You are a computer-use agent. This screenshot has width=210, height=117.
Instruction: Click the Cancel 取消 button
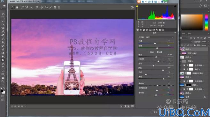(x=155, y=112)
